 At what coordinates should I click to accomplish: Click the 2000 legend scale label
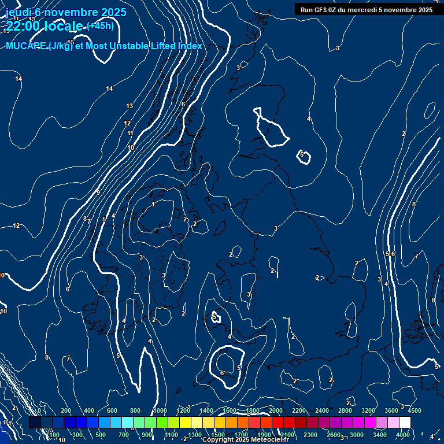(276, 410)
